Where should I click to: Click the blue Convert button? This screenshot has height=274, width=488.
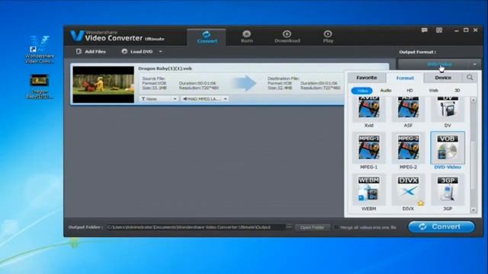(x=441, y=227)
